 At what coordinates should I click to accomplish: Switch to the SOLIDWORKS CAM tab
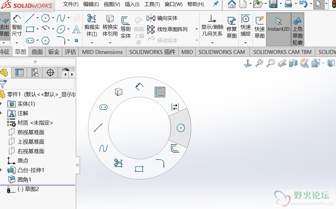(x=222, y=52)
